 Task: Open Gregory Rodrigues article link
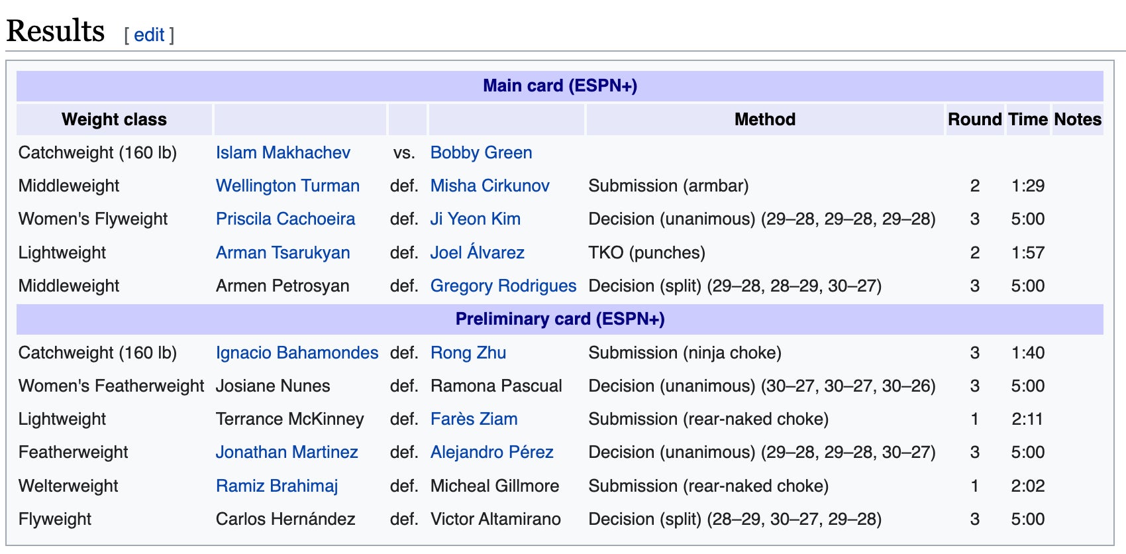click(503, 286)
